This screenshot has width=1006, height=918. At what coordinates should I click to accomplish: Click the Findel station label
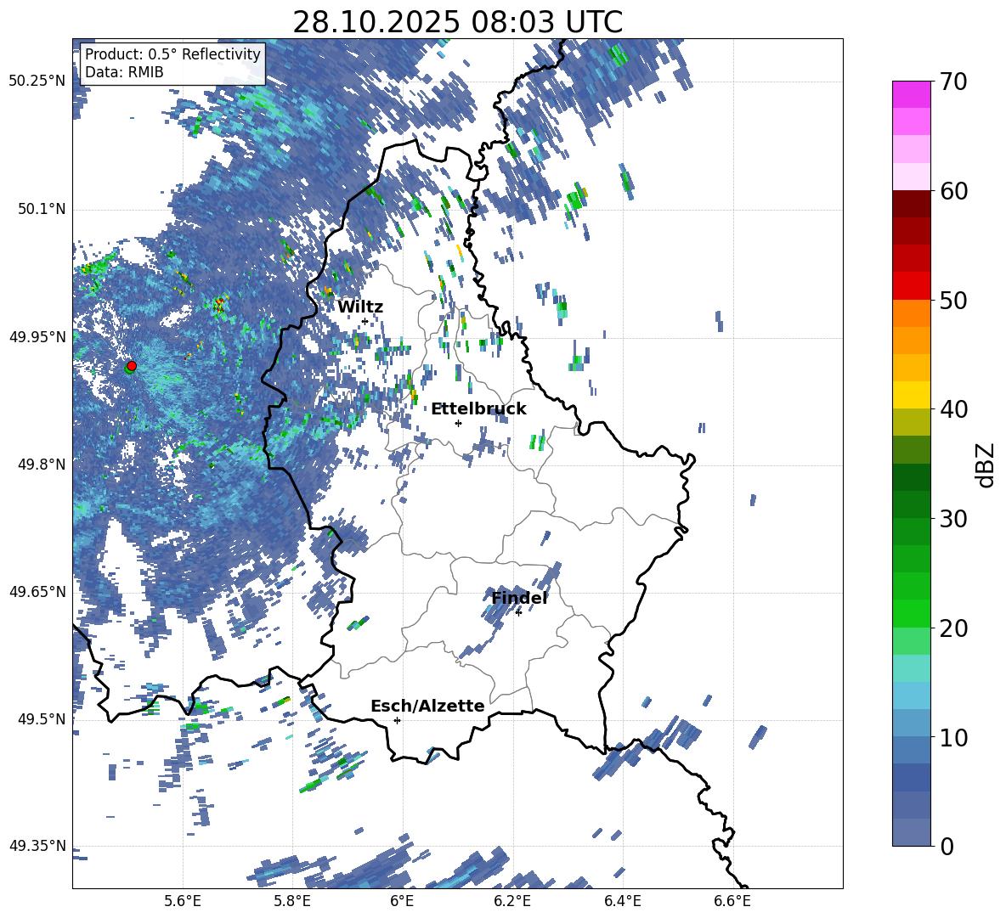coord(519,598)
